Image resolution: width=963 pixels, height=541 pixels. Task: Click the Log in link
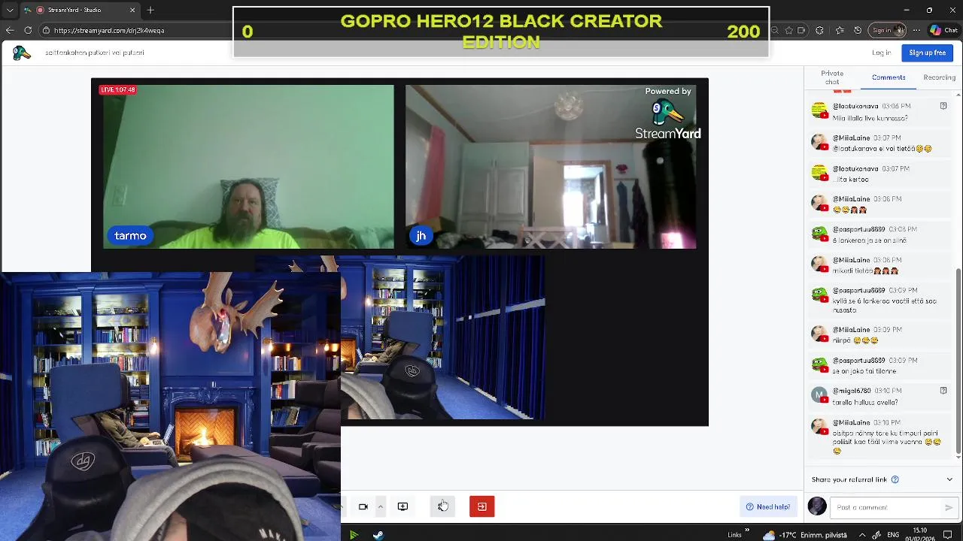tap(882, 53)
